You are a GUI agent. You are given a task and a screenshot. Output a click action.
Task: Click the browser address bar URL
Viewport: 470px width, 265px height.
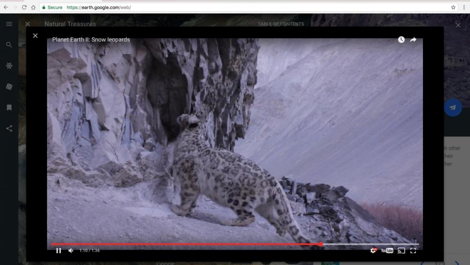point(99,8)
